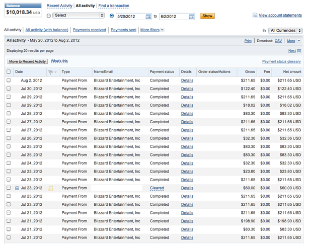Click the account statements document icon
Screen dimensions: 312x244
pos(255,15)
